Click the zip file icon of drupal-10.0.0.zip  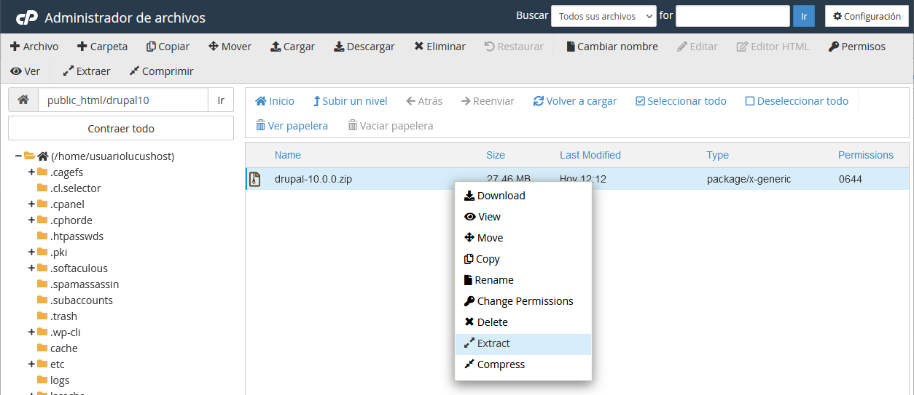pyautogui.click(x=255, y=179)
